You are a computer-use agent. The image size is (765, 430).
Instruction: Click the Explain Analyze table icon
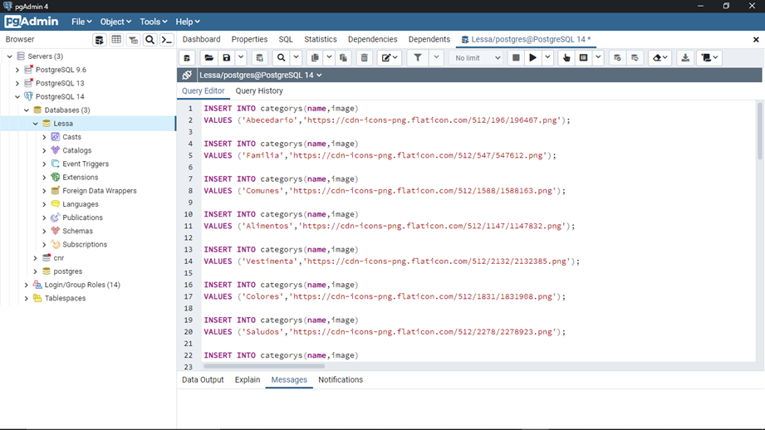(583, 58)
